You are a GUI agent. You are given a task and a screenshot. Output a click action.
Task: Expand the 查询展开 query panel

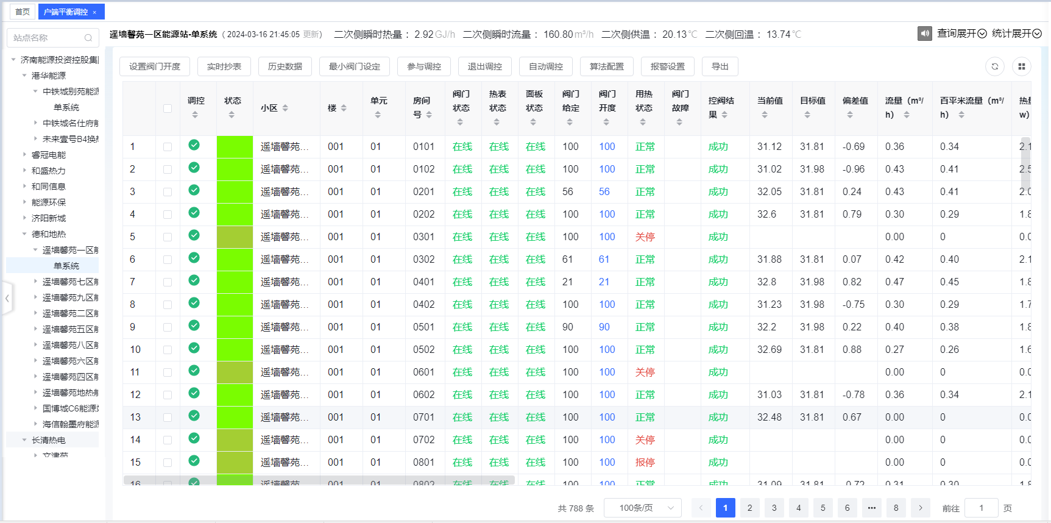click(x=961, y=34)
